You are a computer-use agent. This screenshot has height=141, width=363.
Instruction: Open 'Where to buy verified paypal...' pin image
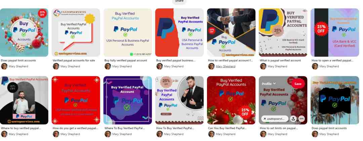click(x=24, y=100)
